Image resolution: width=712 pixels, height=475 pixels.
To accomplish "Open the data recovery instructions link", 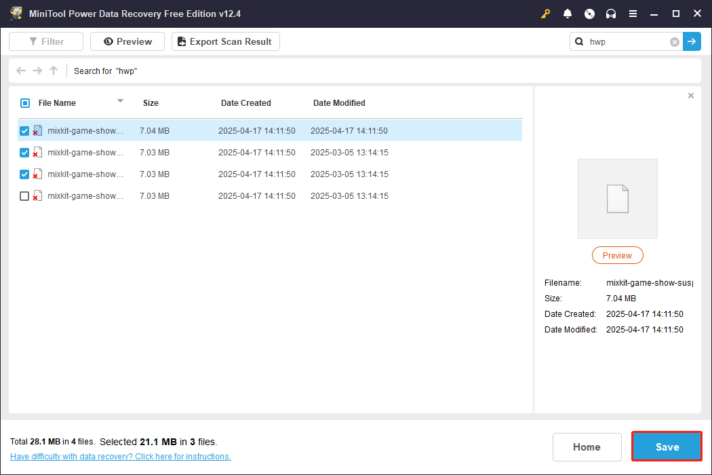I will coord(120,457).
